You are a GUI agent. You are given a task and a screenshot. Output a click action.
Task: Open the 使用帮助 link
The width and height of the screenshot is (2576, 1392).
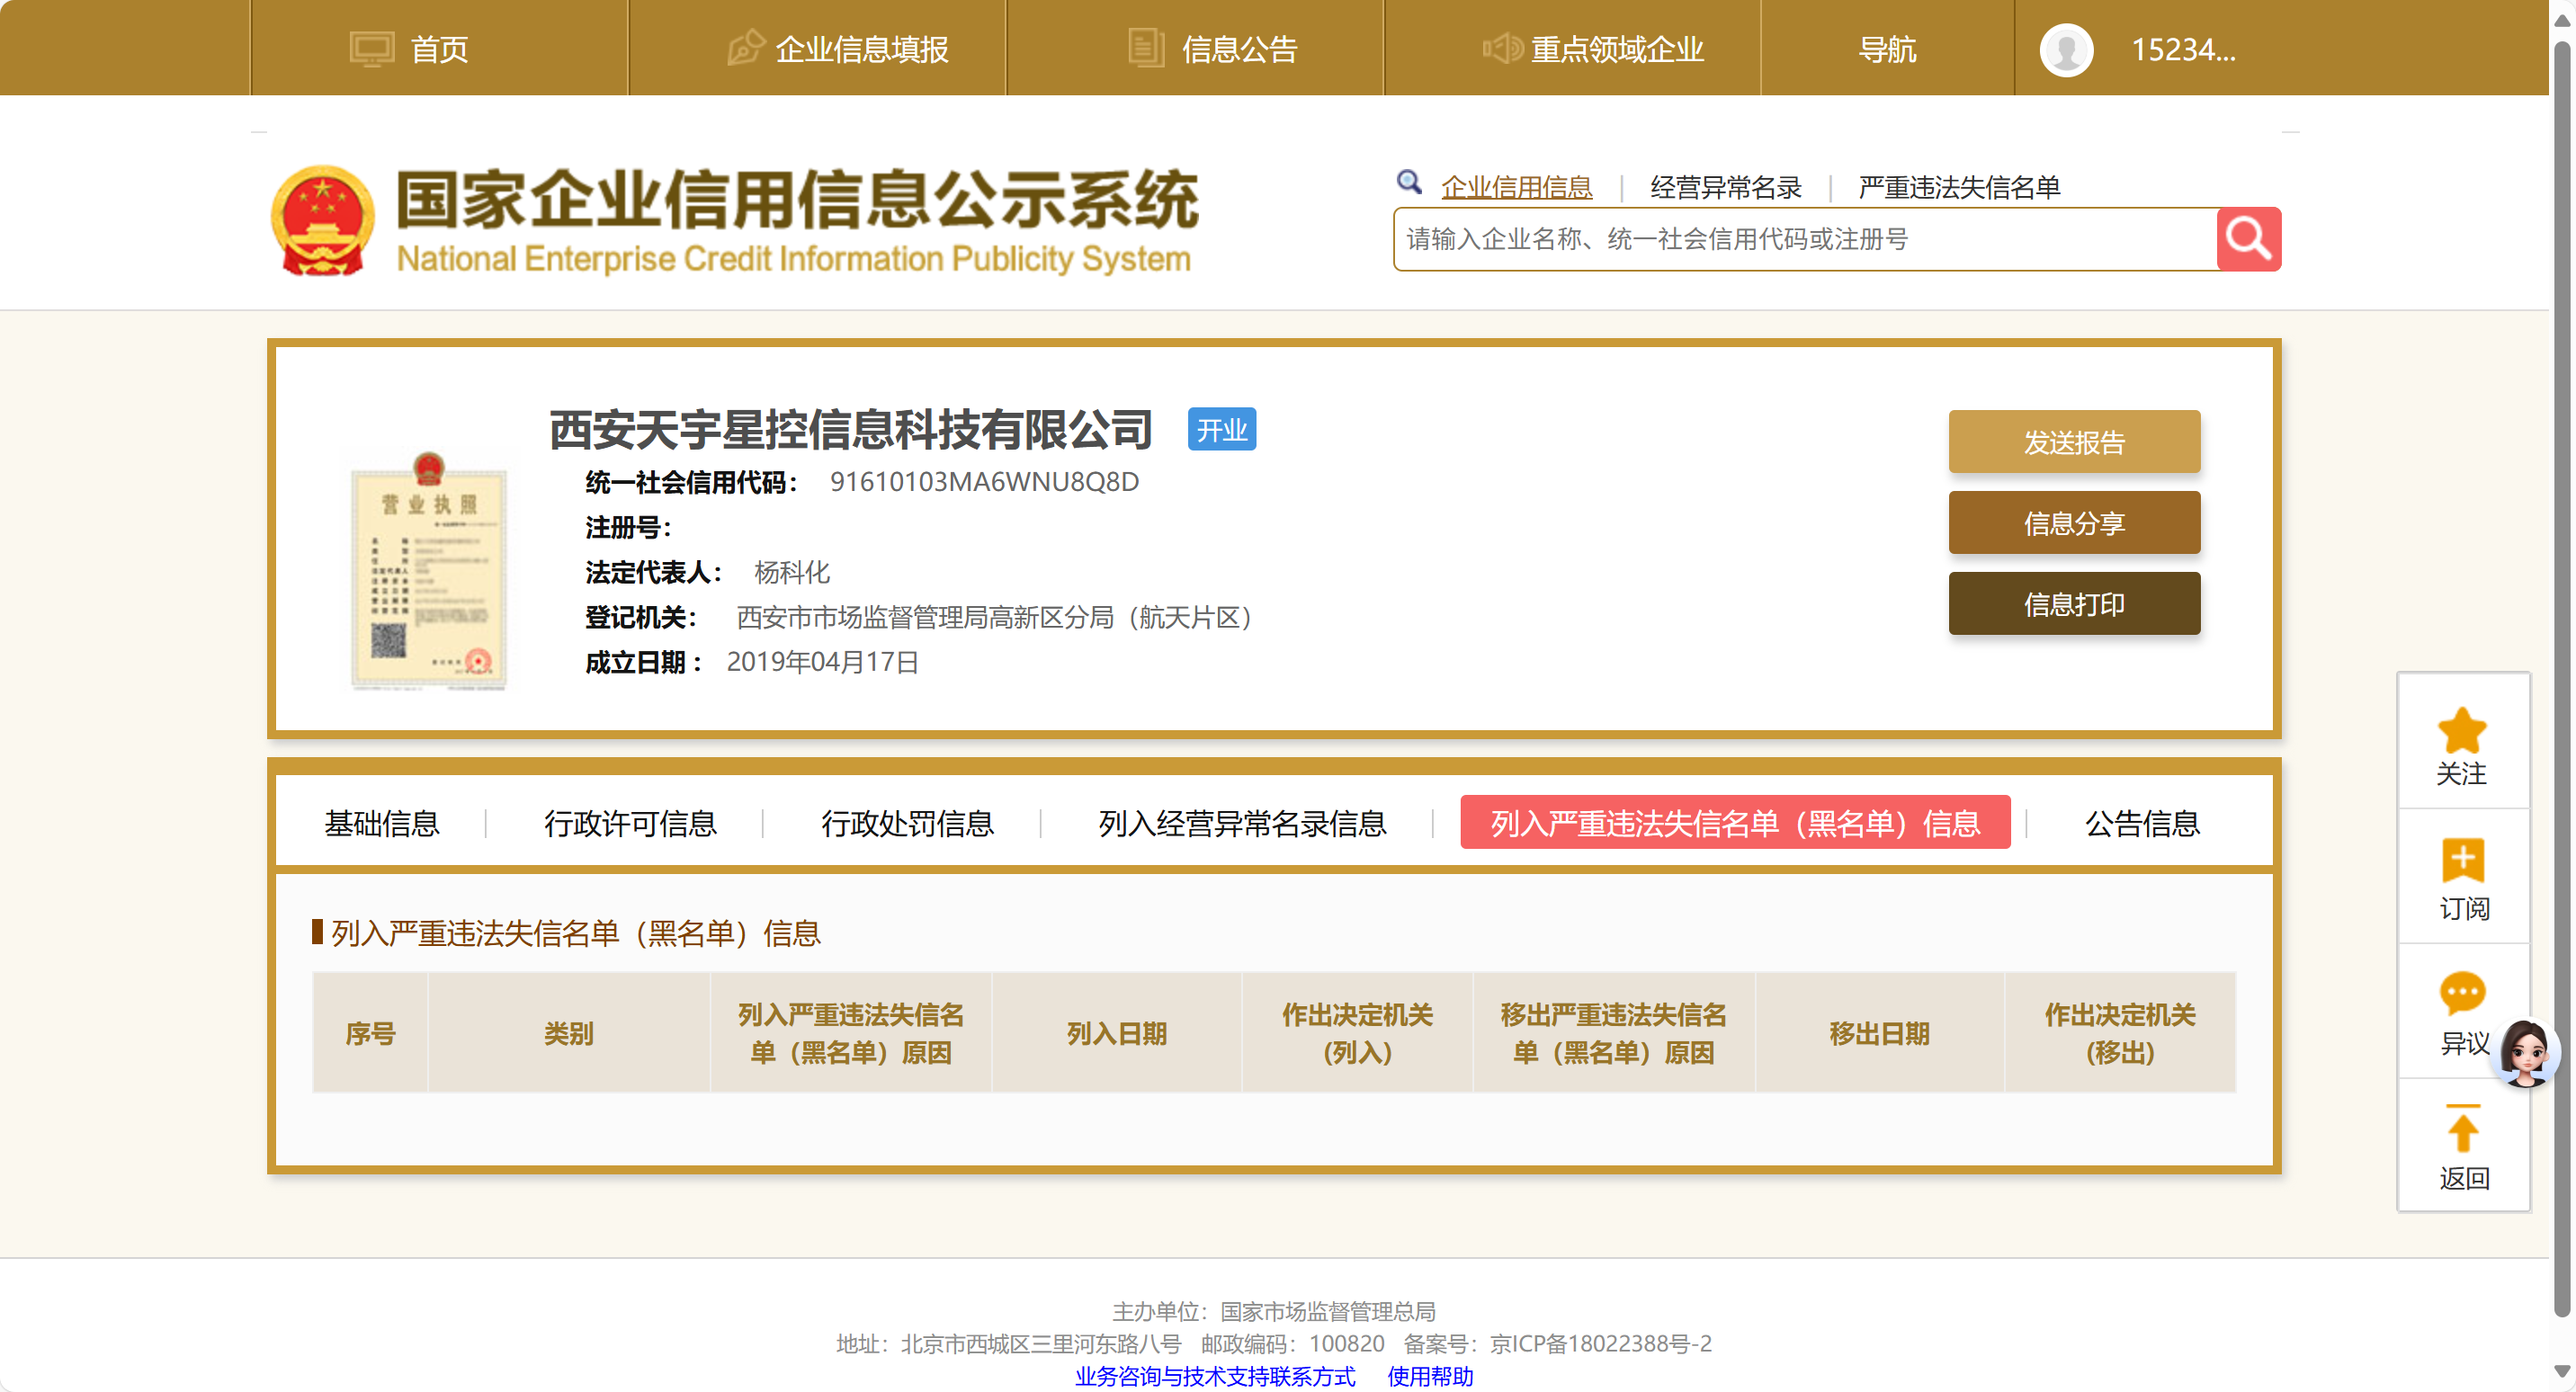pyautogui.click(x=1429, y=1376)
